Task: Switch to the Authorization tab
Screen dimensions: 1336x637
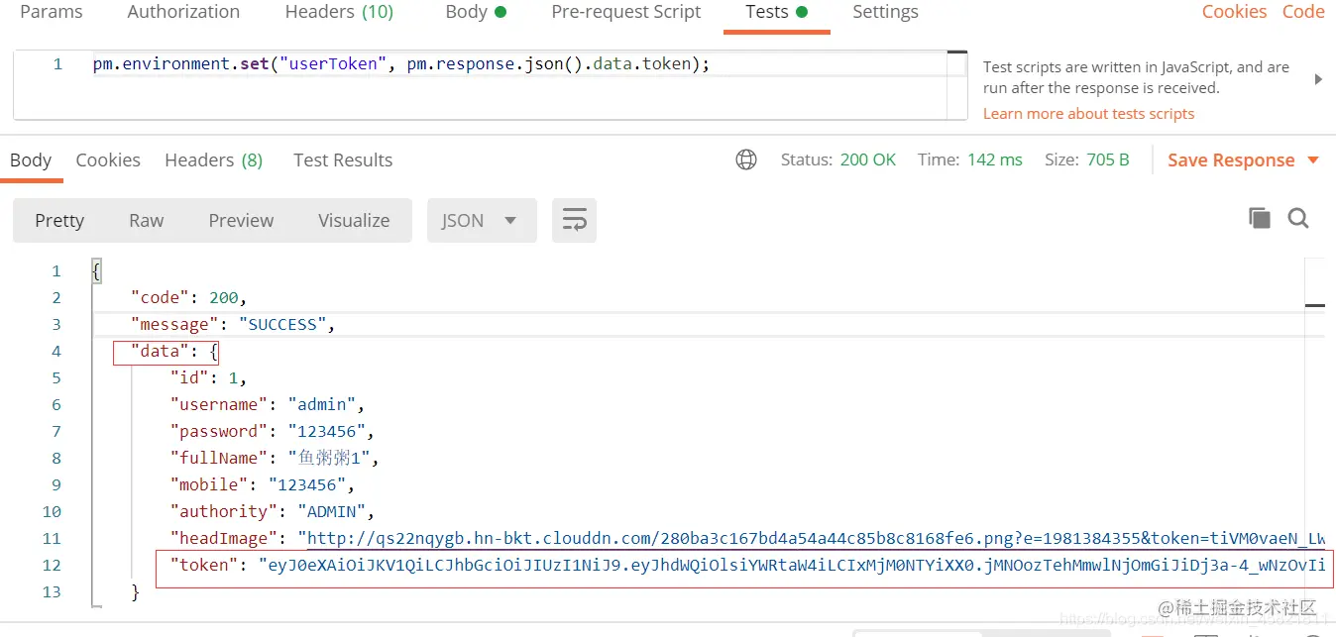Action: pyautogui.click(x=183, y=12)
